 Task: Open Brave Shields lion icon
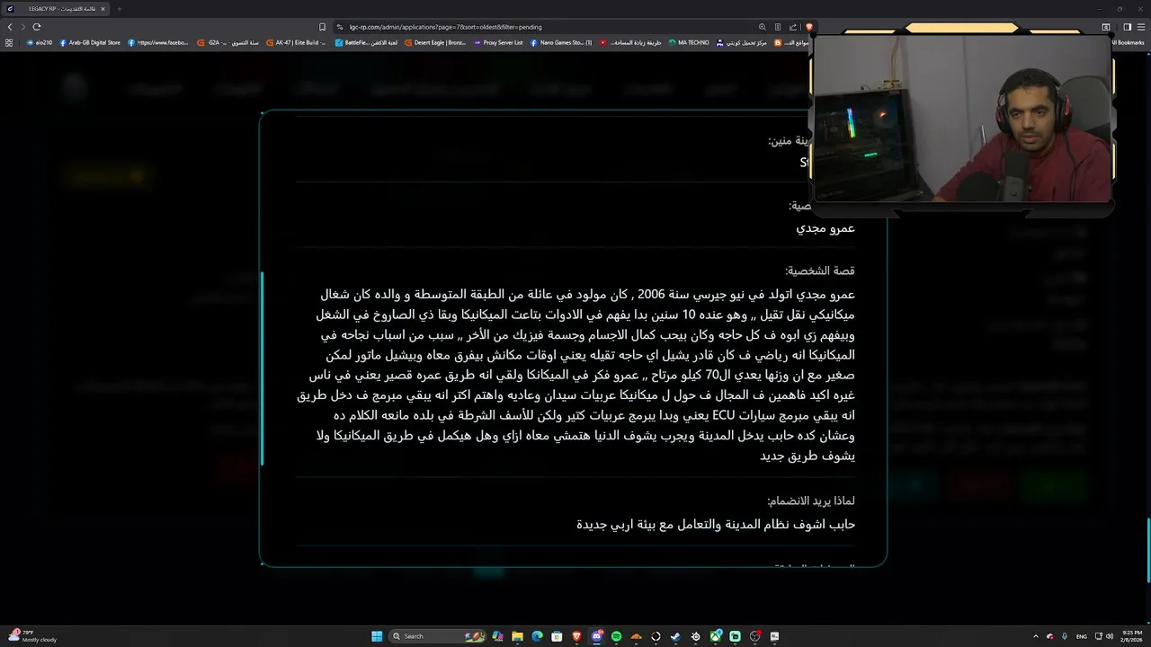point(808,27)
